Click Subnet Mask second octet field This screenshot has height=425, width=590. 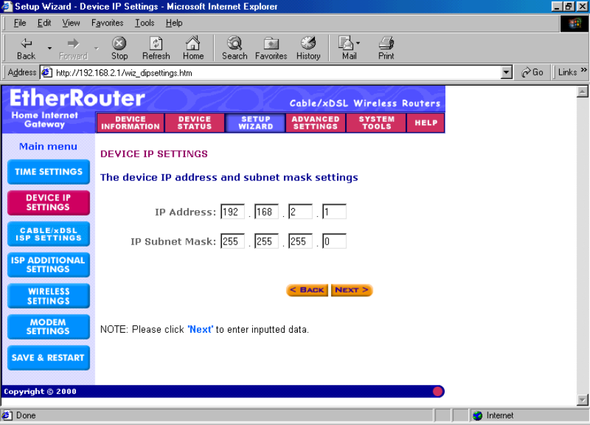tap(266, 242)
